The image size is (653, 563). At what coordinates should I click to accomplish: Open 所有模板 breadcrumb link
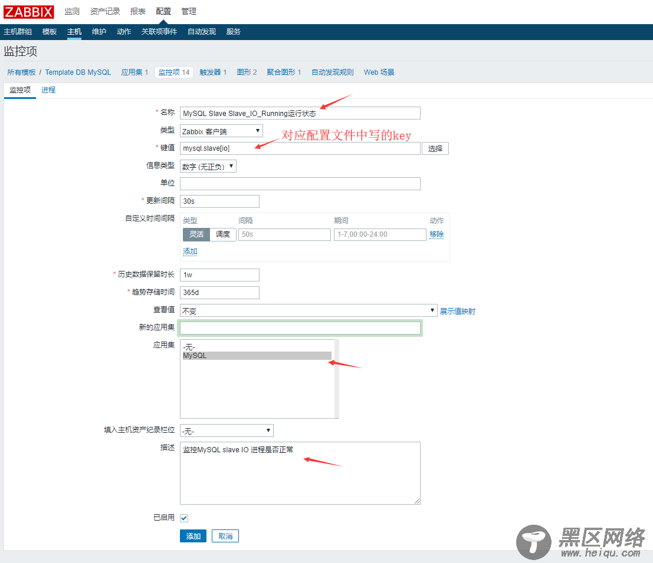[x=21, y=72]
